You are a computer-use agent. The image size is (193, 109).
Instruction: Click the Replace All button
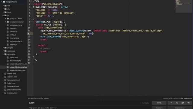180,108
